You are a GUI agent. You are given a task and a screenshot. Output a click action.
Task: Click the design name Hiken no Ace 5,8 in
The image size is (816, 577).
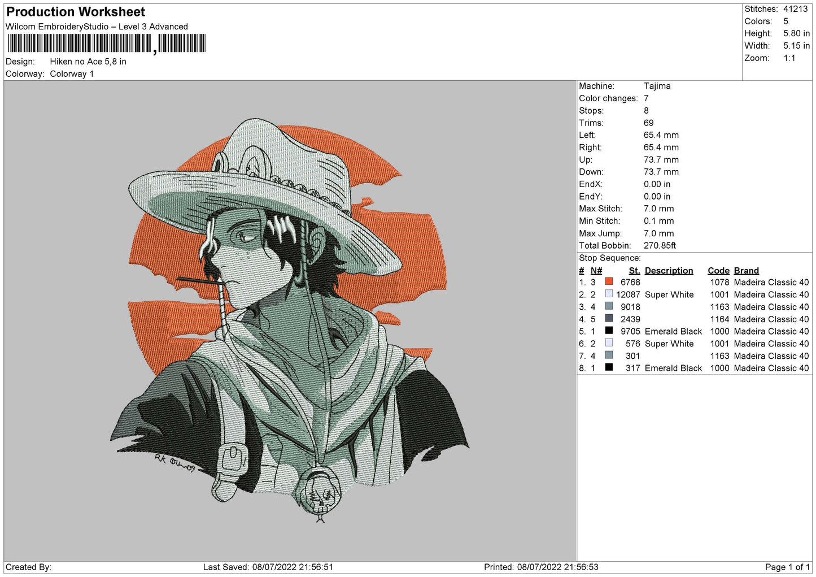pos(88,62)
